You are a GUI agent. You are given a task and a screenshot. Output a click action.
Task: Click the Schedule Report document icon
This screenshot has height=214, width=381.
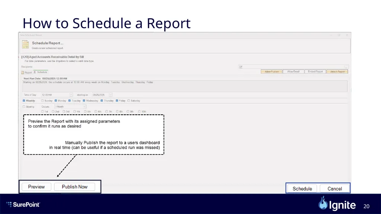click(x=26, y=45)
